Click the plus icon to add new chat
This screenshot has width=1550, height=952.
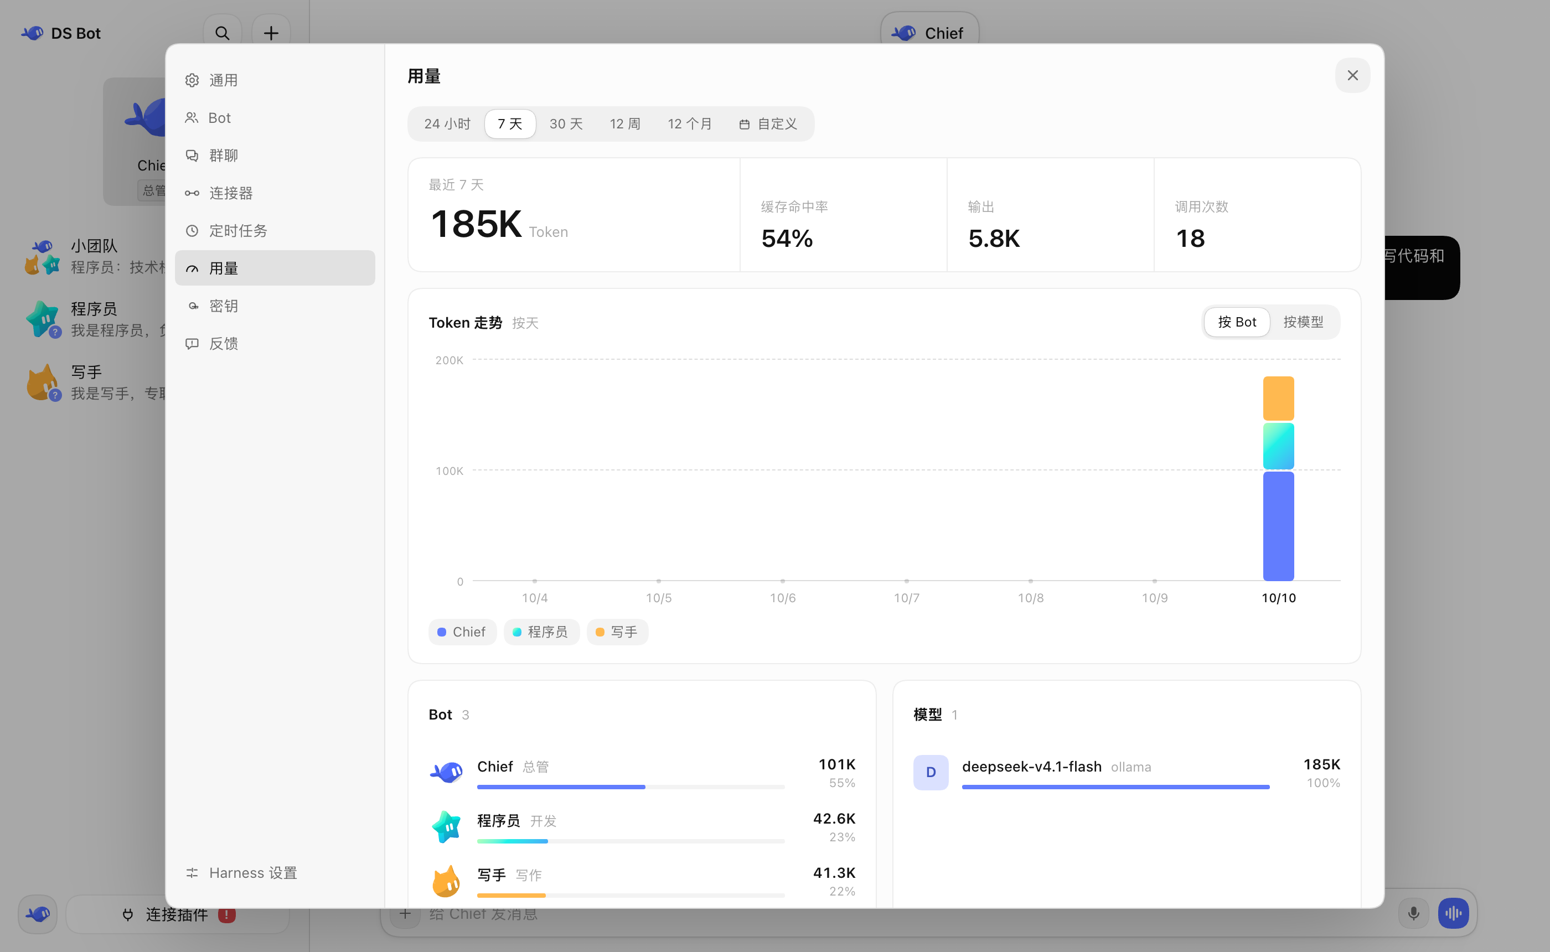[x=271, y=33]
